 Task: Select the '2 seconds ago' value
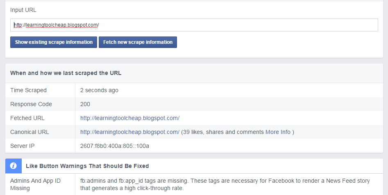[x=99, y=90]
